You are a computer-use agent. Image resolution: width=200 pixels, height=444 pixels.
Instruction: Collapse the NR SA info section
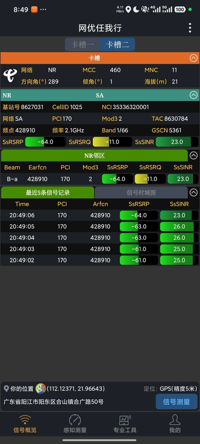[193, 95]
